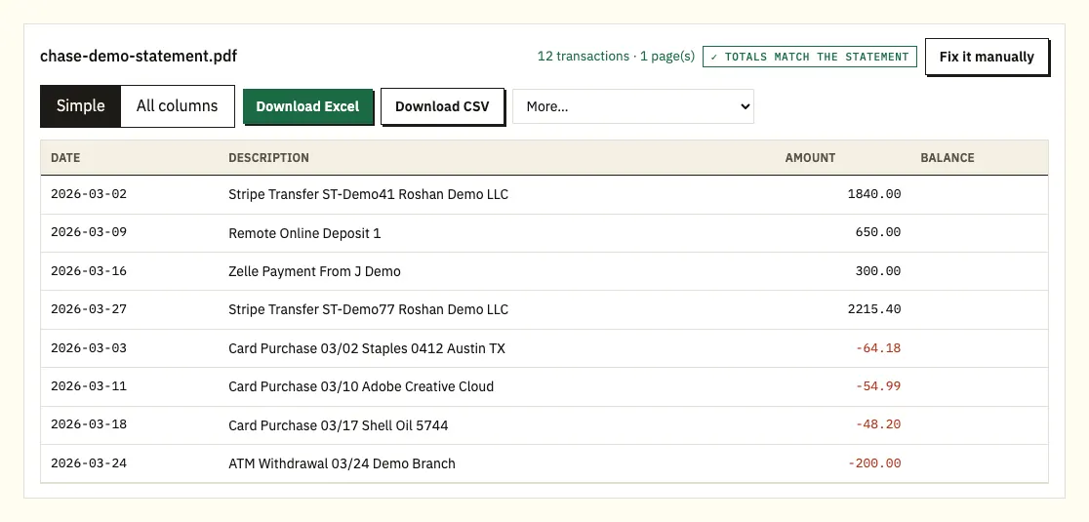Select the Stripe Transfer ST-Demo41 description
The image size is (1089, 522).
368,194
